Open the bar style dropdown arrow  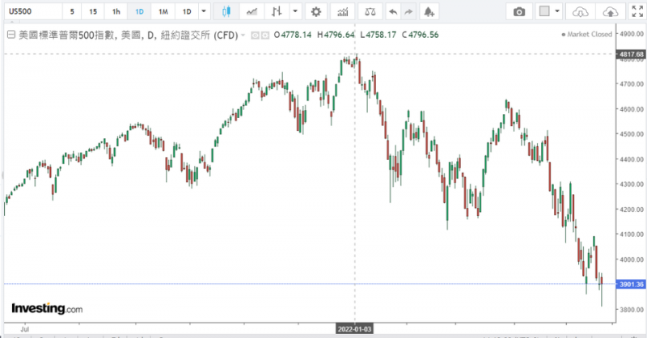tap(294, 12)
